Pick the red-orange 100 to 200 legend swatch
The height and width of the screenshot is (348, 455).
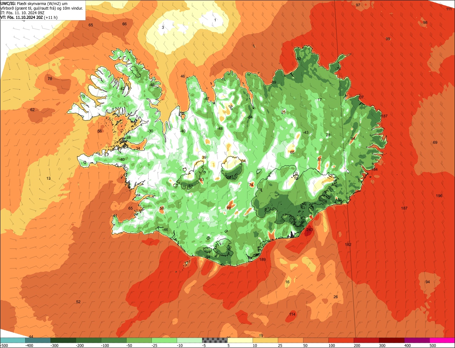341,340
